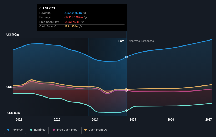Toggle the Earnings legend button

pyautogui.click(x=38, y=130)
